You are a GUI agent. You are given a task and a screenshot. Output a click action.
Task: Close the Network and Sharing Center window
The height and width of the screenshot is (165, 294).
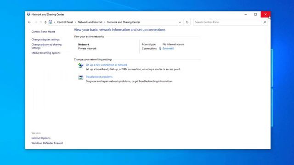click(x=266, y=14)
